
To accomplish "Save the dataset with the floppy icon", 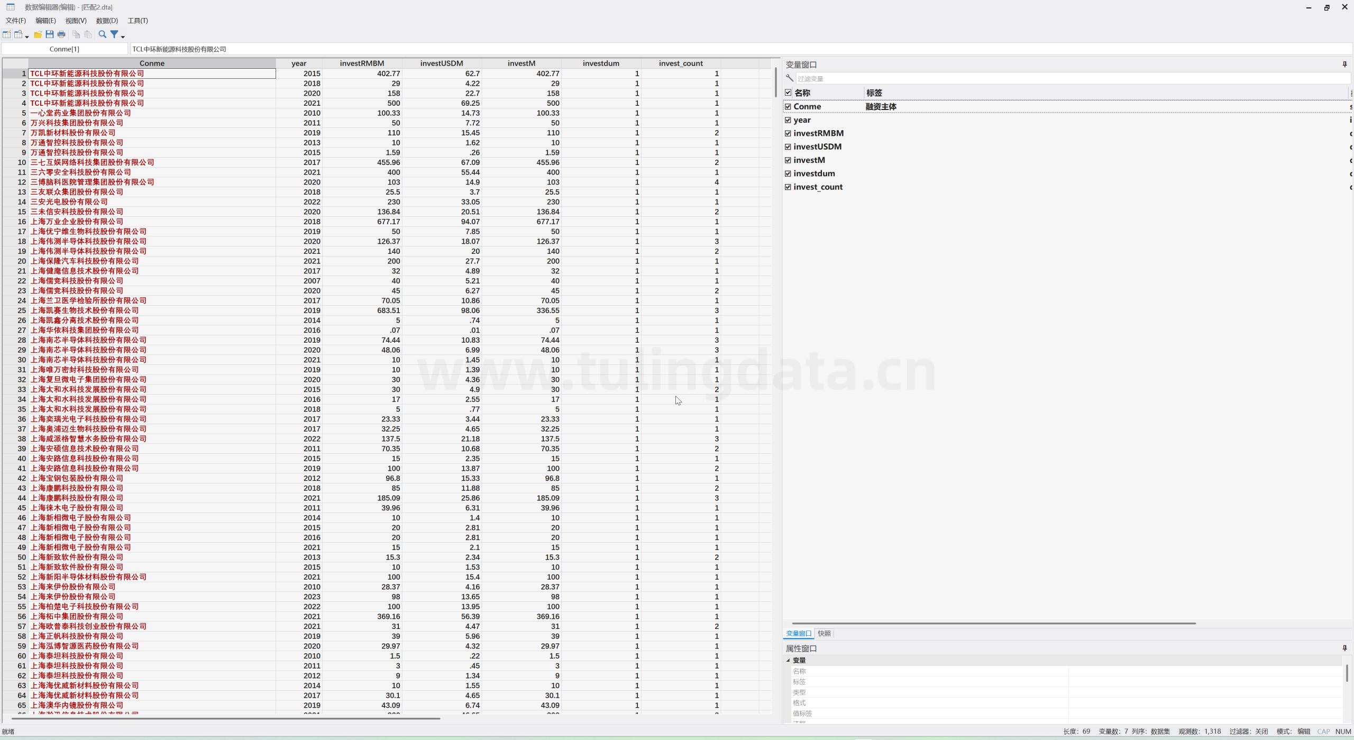I will pos(50,34).
